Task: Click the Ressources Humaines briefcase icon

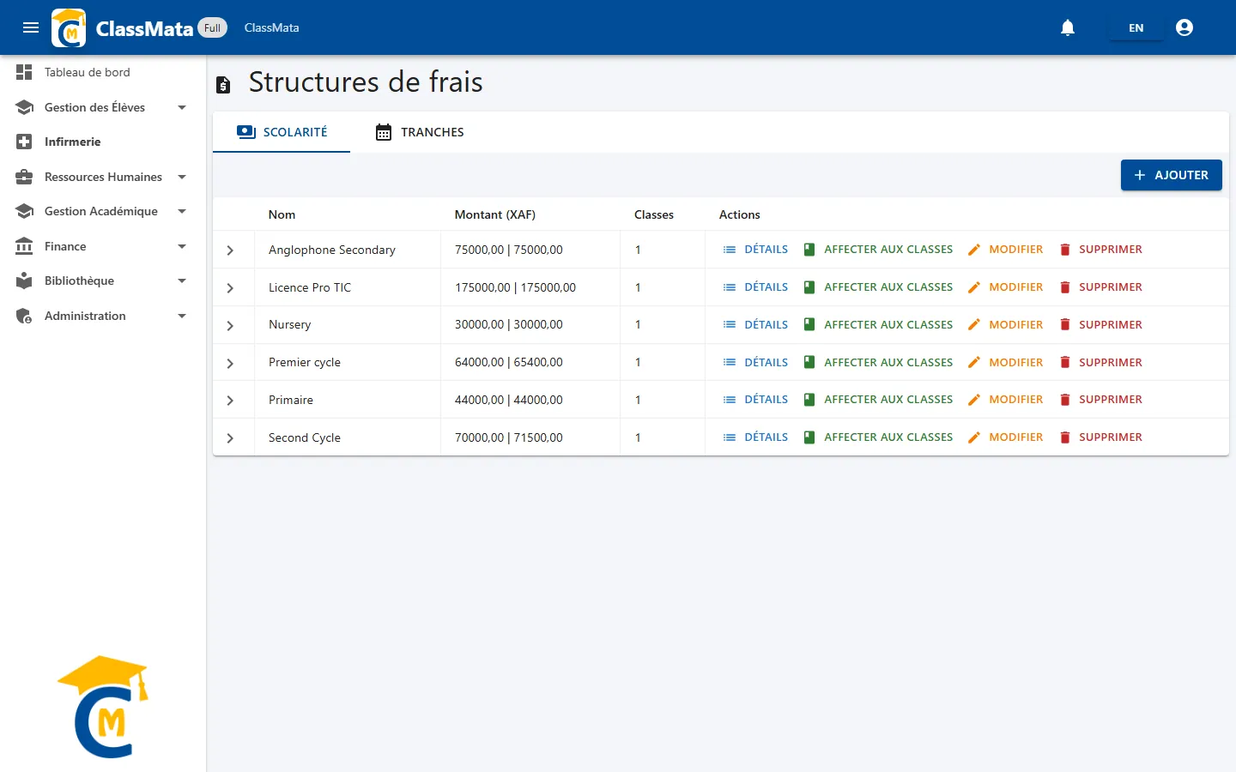Action: pos(24,177)
